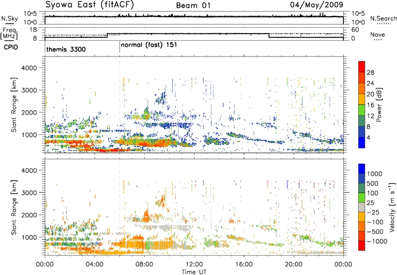The image size is (397, 275).
Task: Click the '08:00' time axis tick label
Action: tap(144, 264)
